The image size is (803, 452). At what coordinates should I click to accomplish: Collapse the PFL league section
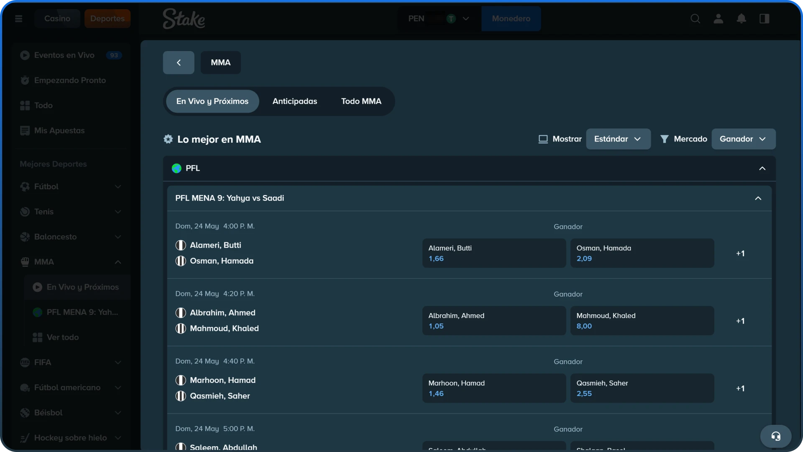(762, 168)
